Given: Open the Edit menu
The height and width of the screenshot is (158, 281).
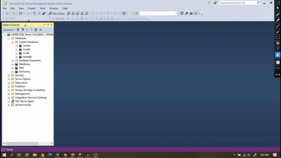Looking at the screenshot, I should (x=12, y=8).
